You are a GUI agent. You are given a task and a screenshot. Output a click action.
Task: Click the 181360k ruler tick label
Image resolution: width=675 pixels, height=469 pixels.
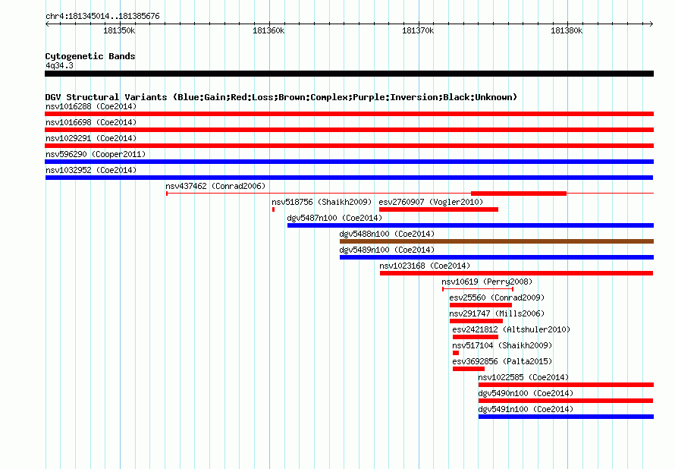tap(268, 30)
